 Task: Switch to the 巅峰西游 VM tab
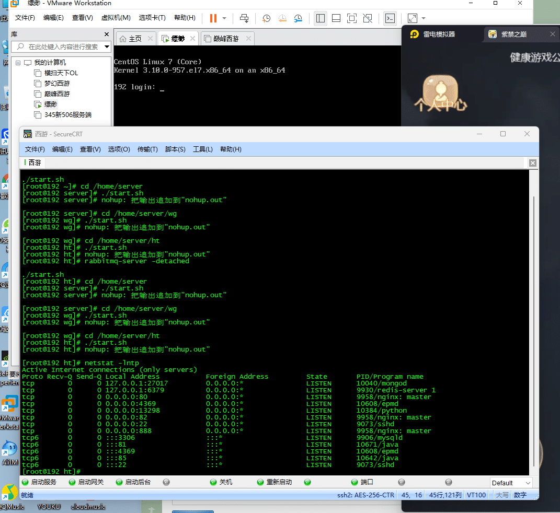point(226,39)
